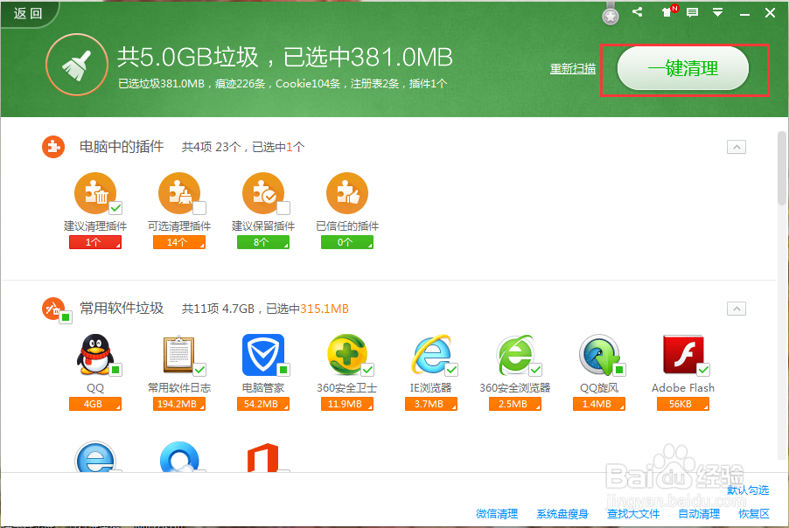
Task: Open the 恢复区 section
Action: (x=754, y=514)
